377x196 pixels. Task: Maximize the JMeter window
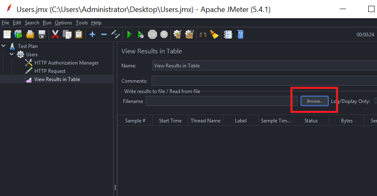click(371, 9)
